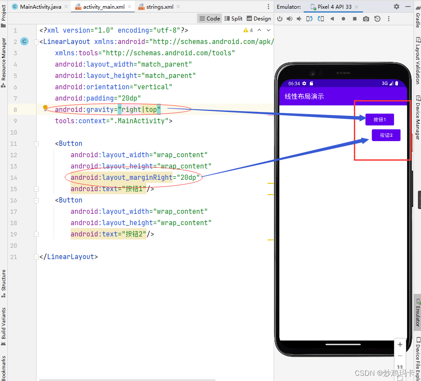Image resolution: width=421 pixels, height=381 pixels.
Task: Set emulator zoom to 1:1 actual size
Action: (x=400, y=367)
